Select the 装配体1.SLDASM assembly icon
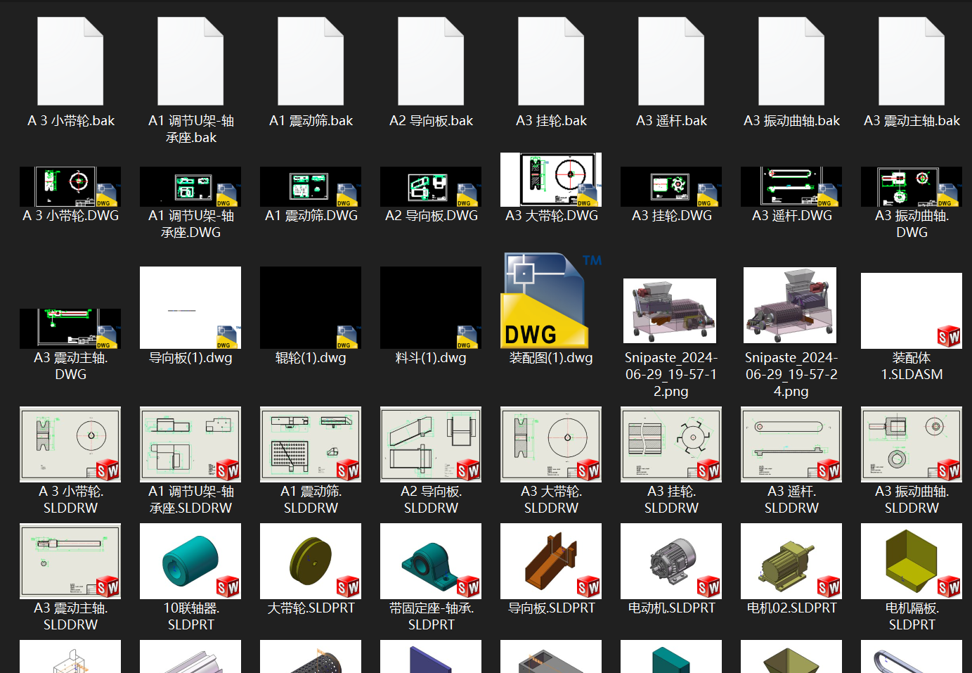Viewport: 972px width, 673px height. [912, 311]
